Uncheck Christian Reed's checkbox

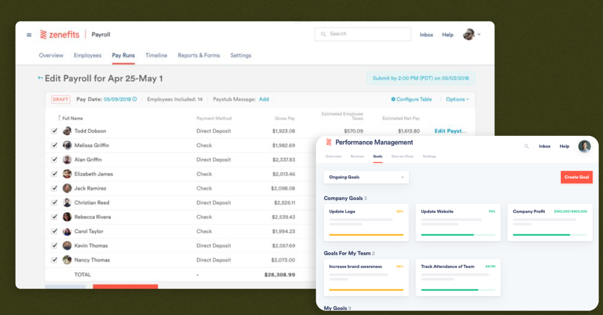pyautogui.click(x=54, y=203)
